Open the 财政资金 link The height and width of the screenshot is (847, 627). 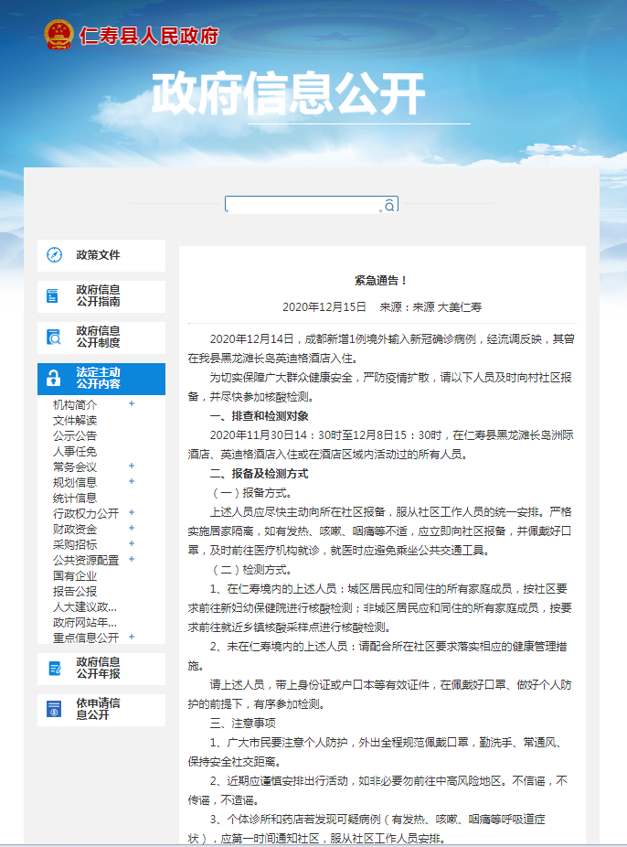click(x=75, y=530)
